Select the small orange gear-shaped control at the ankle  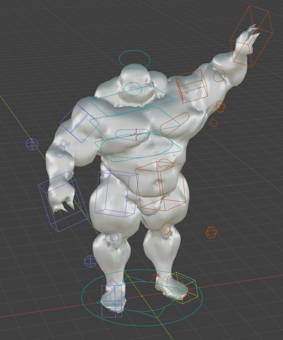pos(155,279)
